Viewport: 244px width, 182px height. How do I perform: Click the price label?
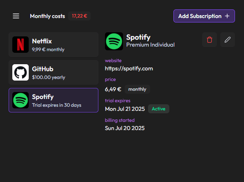pos(110,79)
